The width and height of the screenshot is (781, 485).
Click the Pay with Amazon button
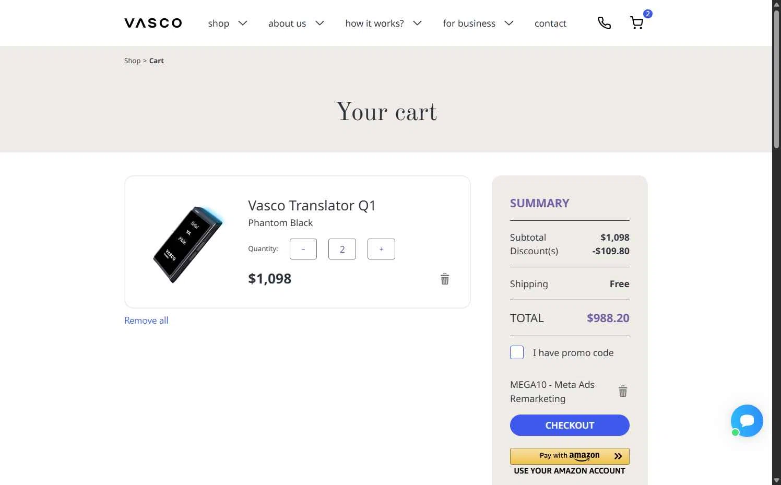[570, 456]
